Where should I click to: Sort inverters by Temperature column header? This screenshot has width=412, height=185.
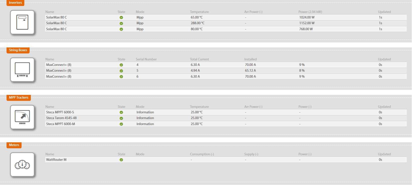coord(199,12)
